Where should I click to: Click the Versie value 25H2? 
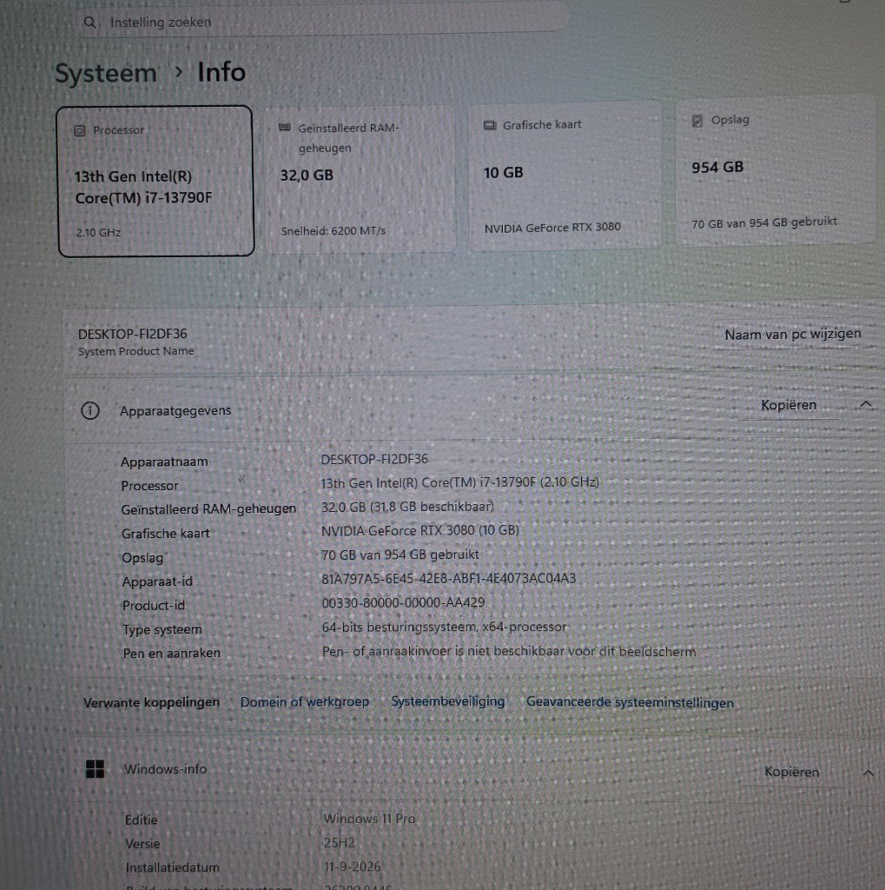pos(340,843)
